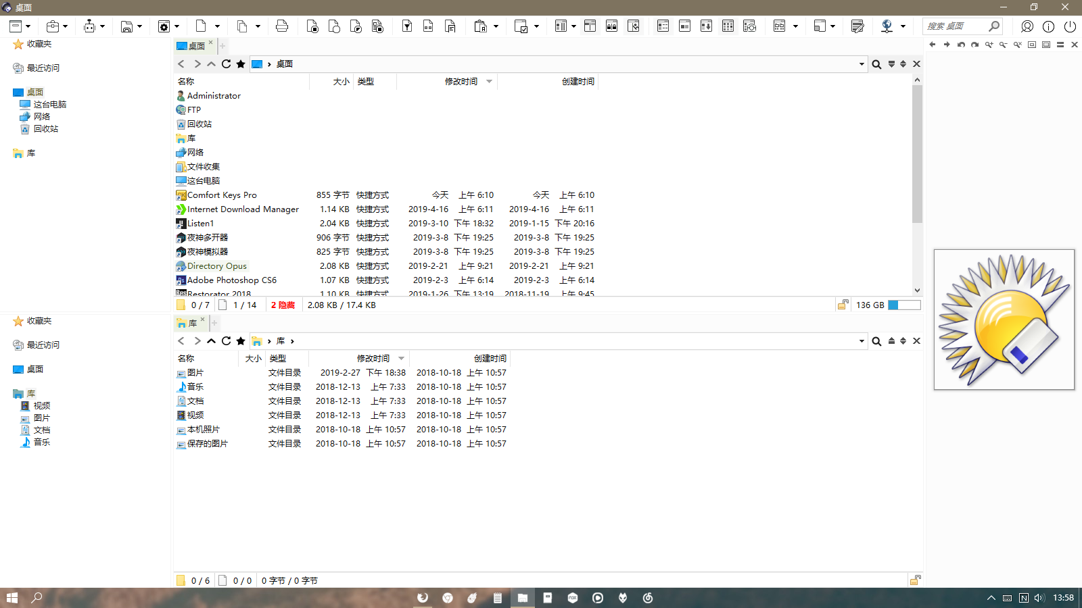Switch to the 桌面 folder tab
The height and width of the screenshot is (608, 1082).
pos(193,46)
